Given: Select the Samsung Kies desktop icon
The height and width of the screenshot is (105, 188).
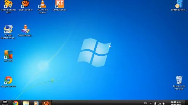Looking at the screenshot, I should point(59,6).
